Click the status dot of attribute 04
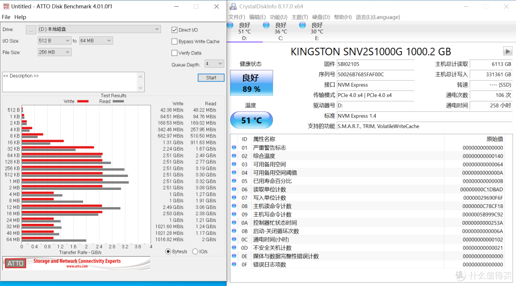 tap(234, 172)
